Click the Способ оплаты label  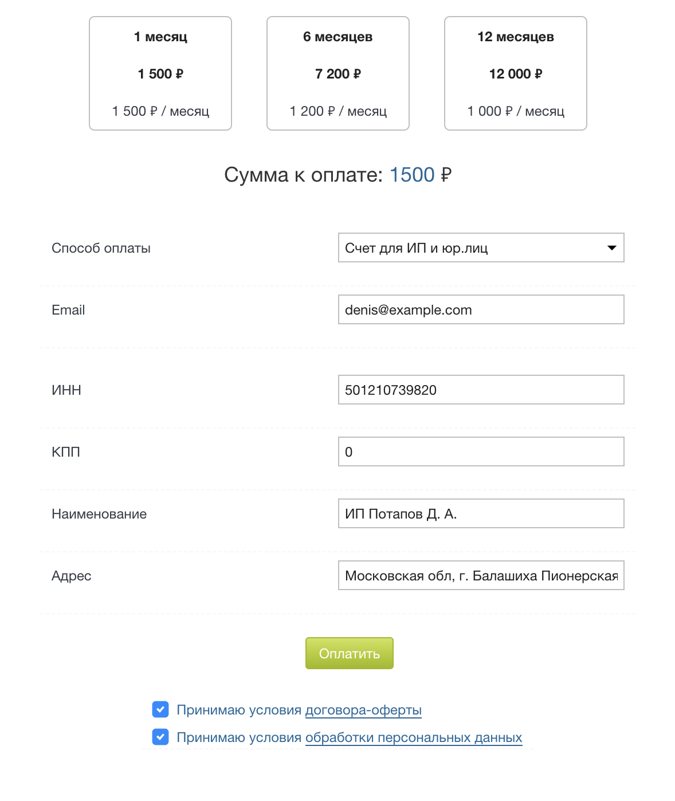click(101, 248)
